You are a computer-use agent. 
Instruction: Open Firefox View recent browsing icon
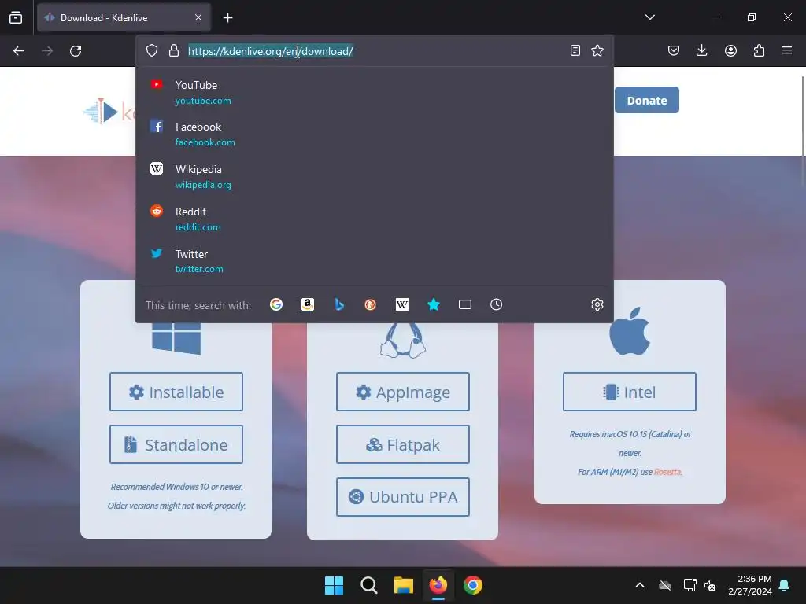pos(16,17)
